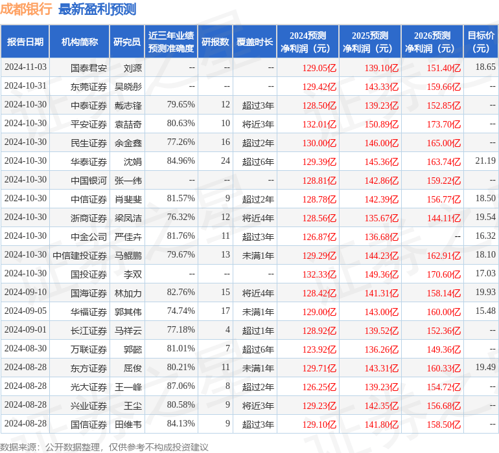Click target price 18.65

coord(485,67)
